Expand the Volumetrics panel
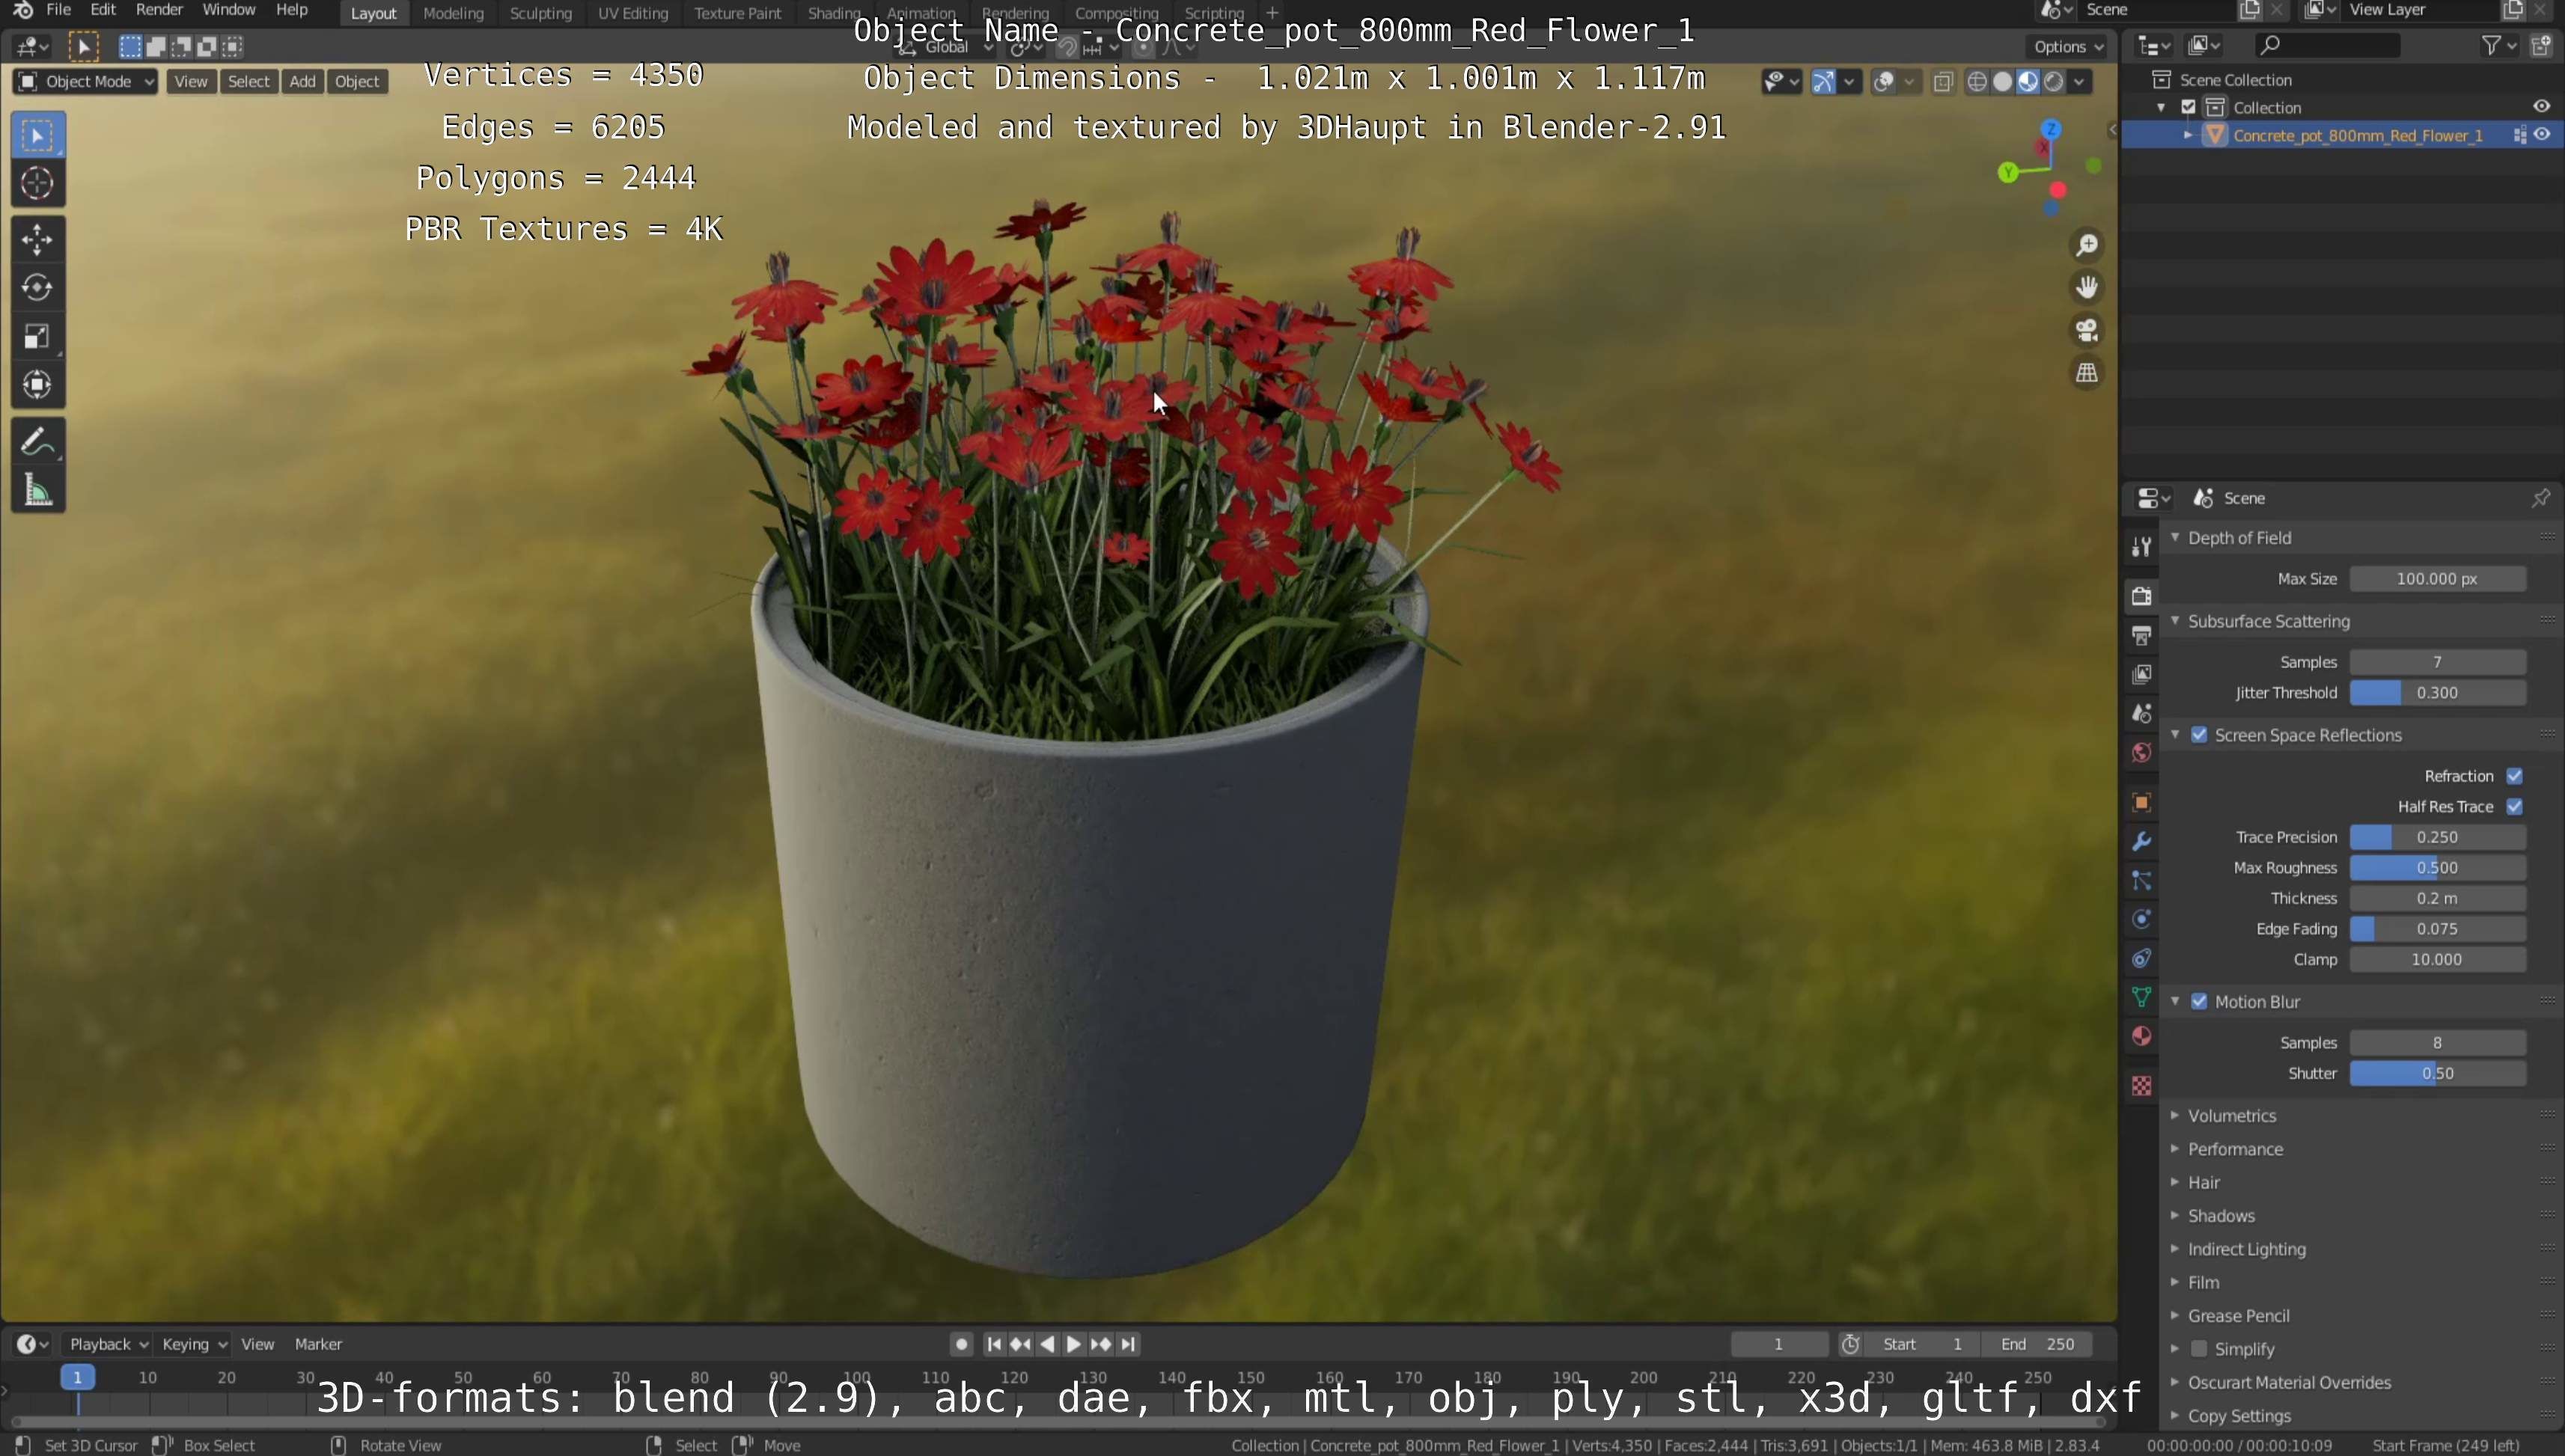 (2175, 1116)
